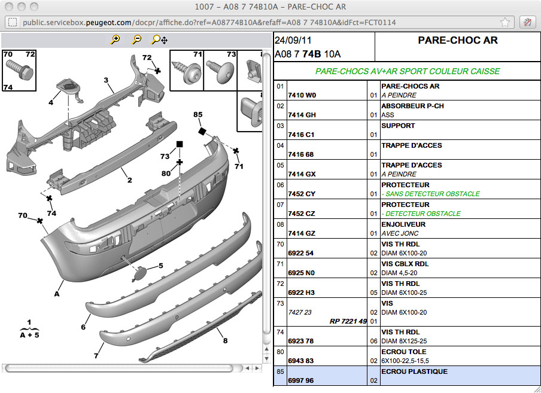The image size is (541, 393).
Task: Click the horizontal scroll right arrow
Action: click(257, 368)
